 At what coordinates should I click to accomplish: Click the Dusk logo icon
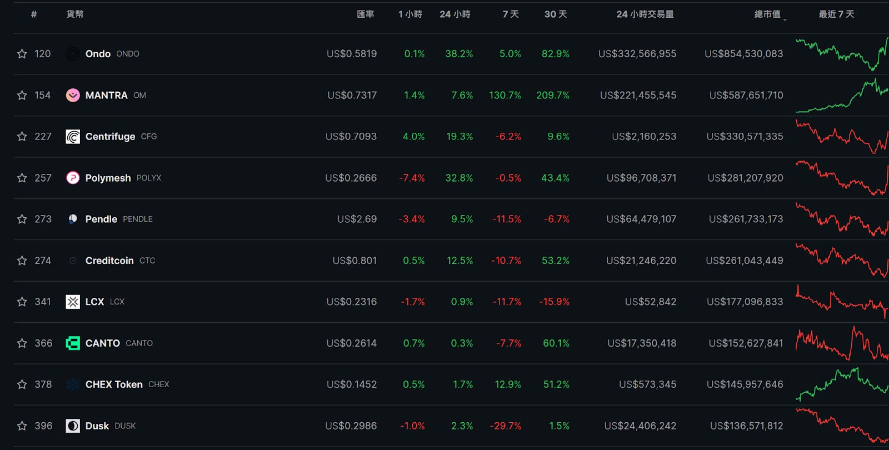click(73, 426)
